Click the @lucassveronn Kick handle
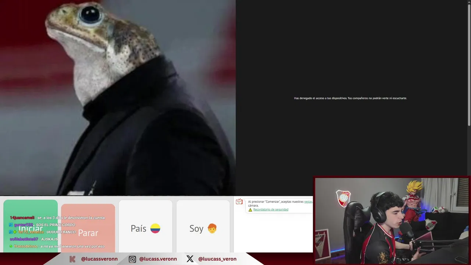Screen dimensions: 471x265 click(99, 259)
